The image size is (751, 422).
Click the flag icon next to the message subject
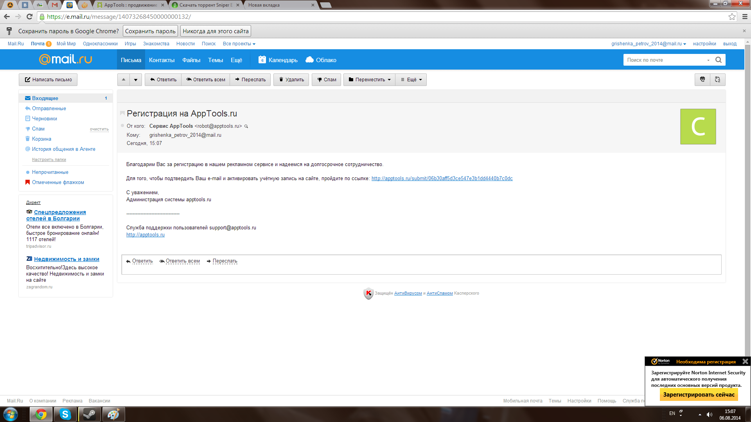tap(122, 113)
